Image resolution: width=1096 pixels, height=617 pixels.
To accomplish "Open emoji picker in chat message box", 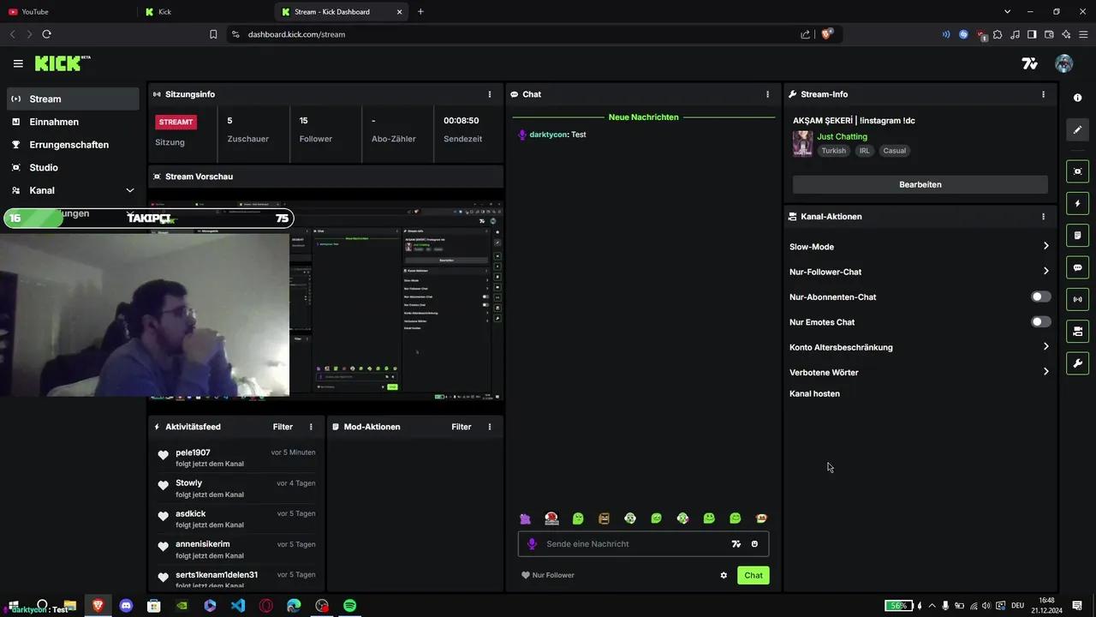I will [x=754, y=544].
